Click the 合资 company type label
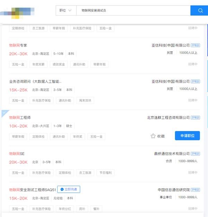 tap(169, 161)
